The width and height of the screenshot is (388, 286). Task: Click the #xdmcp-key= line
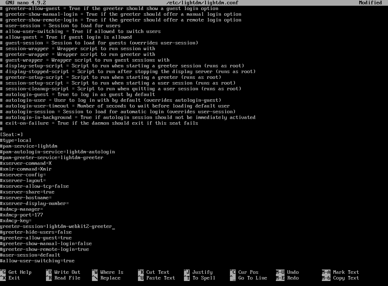(16, 221)
